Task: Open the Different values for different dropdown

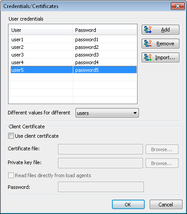Action: click(107, 113)
